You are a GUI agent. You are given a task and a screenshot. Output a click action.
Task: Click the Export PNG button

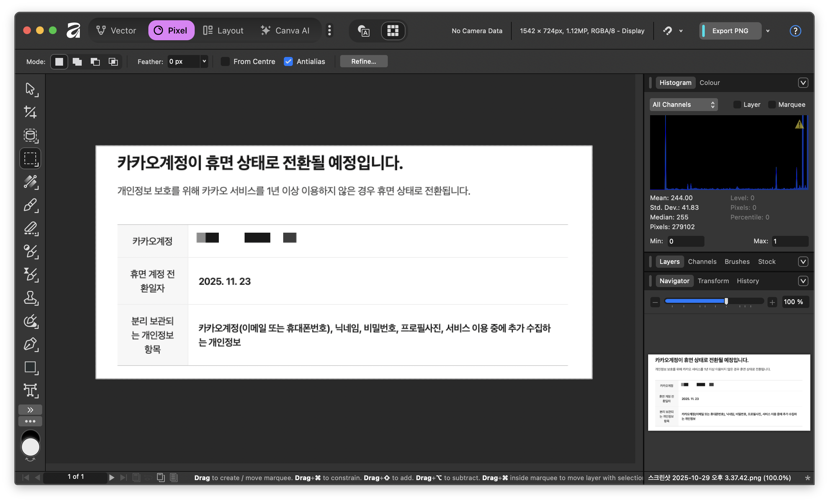click(730, 31)
